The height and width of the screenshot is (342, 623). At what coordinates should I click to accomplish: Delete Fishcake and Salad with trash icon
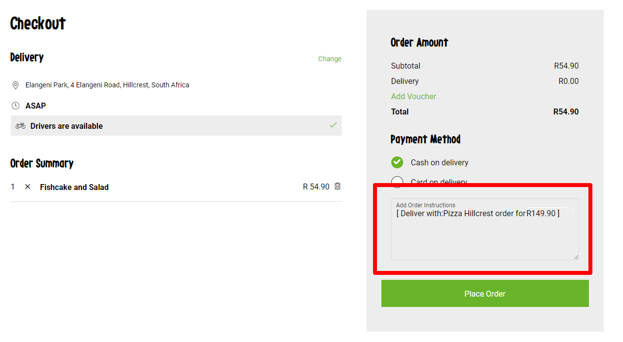click(x=337, y=186)
